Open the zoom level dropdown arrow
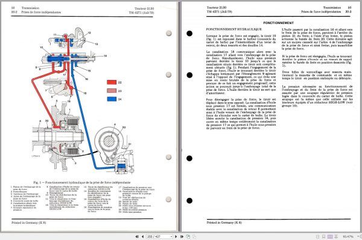 point(358,236)
